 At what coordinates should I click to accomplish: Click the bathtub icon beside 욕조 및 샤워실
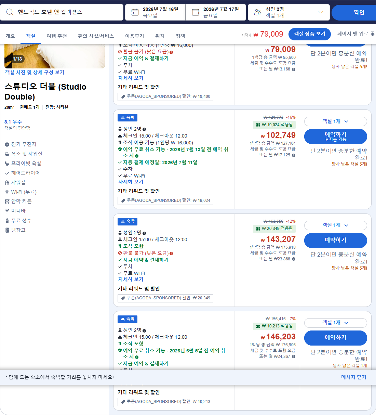pyautogui.click(x=7, y=154)
